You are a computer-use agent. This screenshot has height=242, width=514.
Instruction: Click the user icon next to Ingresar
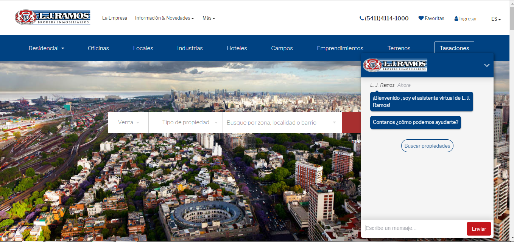[x=456, y=18]
